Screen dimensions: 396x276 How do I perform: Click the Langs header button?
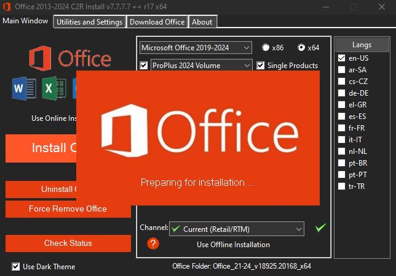point(362,45)
